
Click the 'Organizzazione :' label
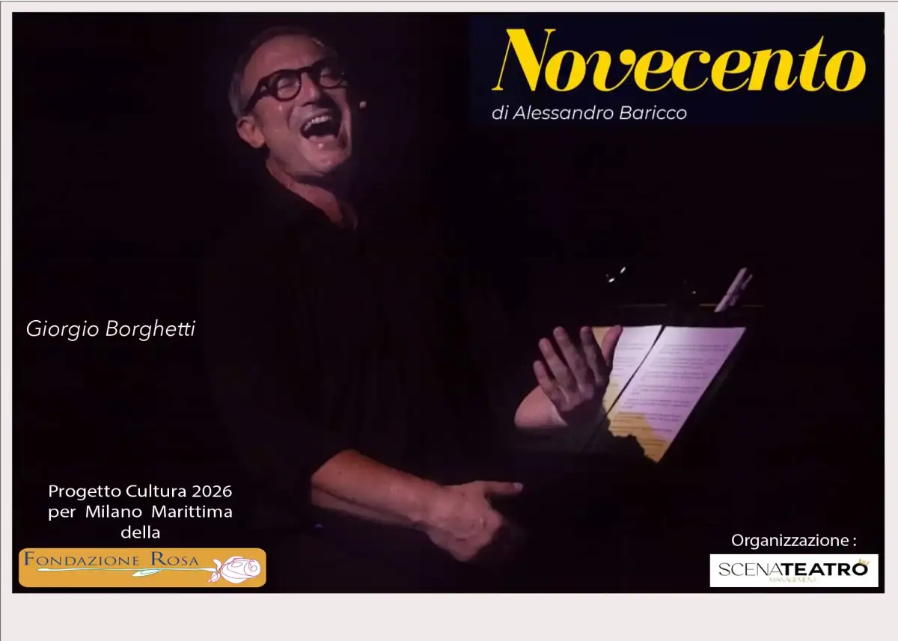coord(793,539)
